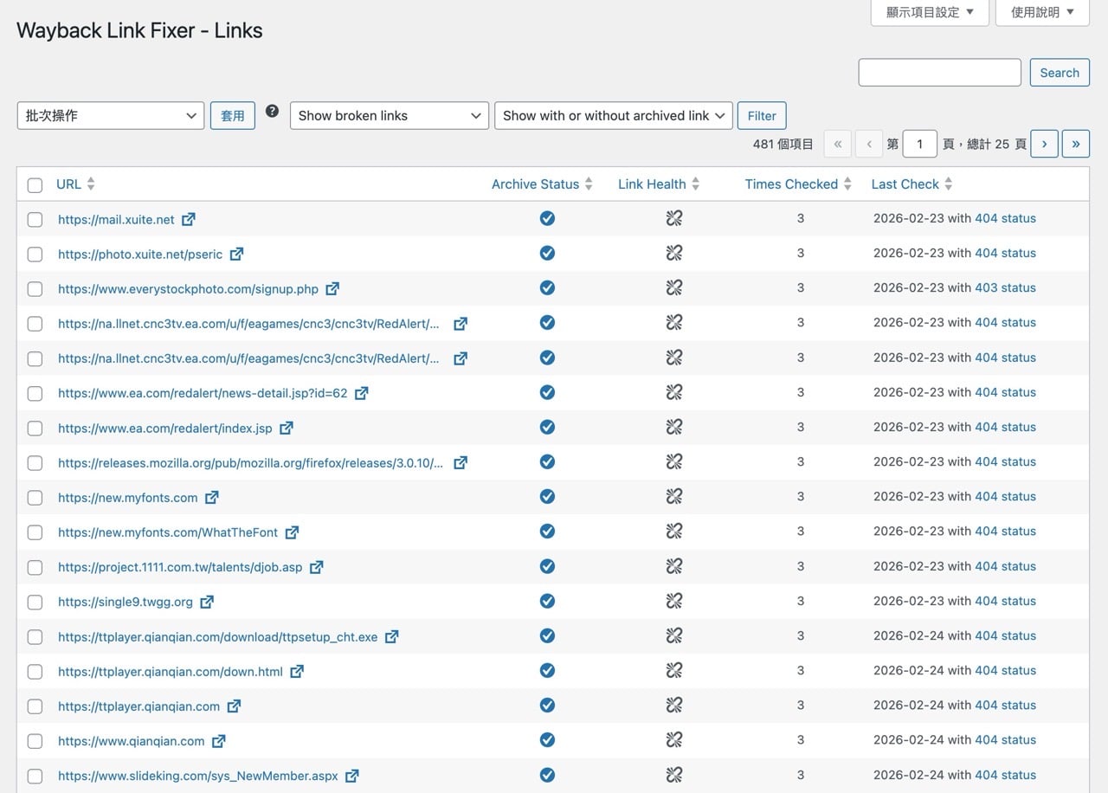Screen dimensions: 1108x793
Task: Check the box for www.ea.com/redalert/index.jsp
Action: point(35,429)
